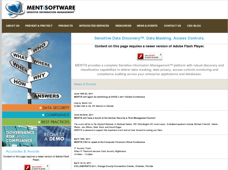
Task: Open the Compliance teal banner
Action: pyautogui.click(x=36, y=115)
